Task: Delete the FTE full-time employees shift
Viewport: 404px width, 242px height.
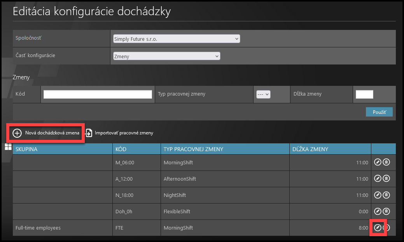Action: click(x=387, y=228)
